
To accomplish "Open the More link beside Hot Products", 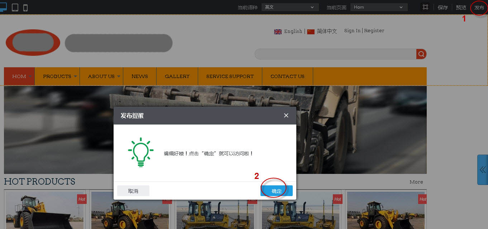I will pos(416,182).
